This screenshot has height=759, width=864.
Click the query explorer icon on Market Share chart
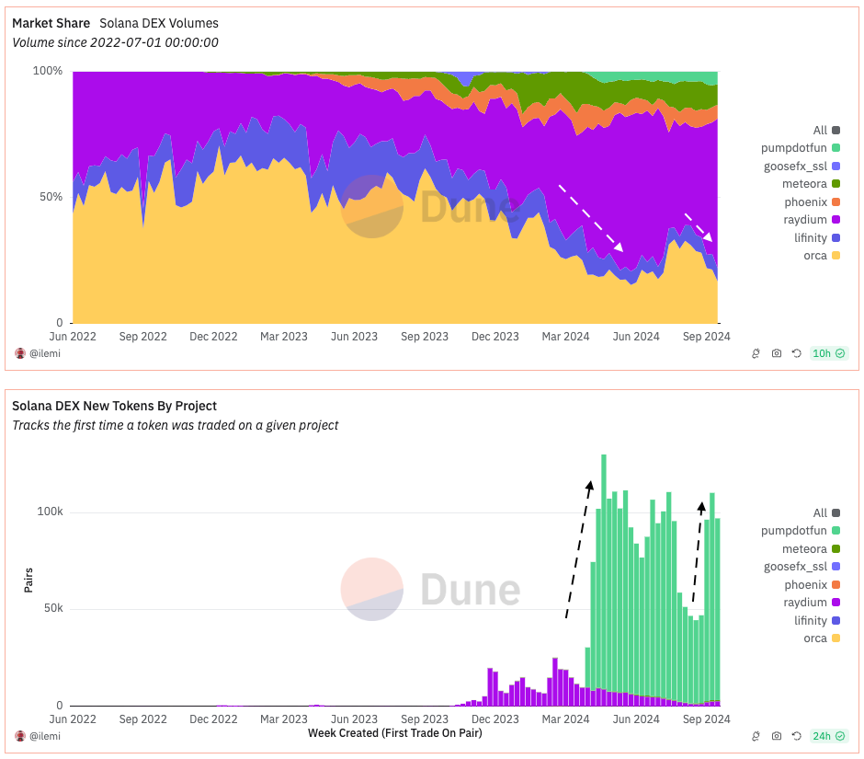click(x=756, y=353)
